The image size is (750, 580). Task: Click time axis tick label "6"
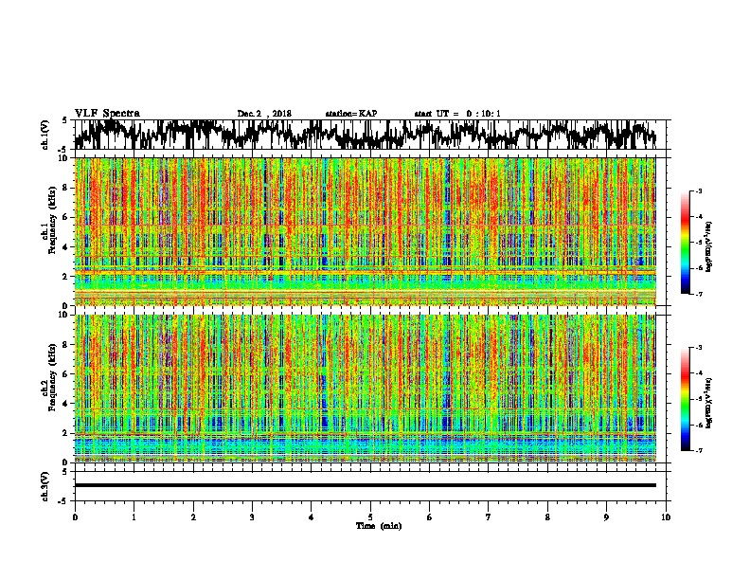coord(430,517)
